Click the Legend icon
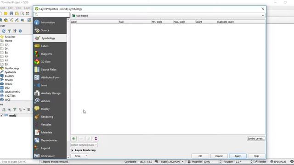This screenshot has height=165, width=294. pyautogui.click(x=37, y=148)
